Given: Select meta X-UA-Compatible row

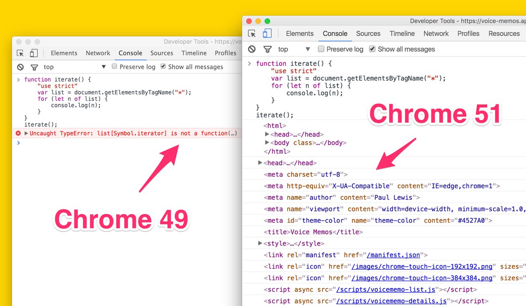Looking at the screenshot, I should 384,186.
